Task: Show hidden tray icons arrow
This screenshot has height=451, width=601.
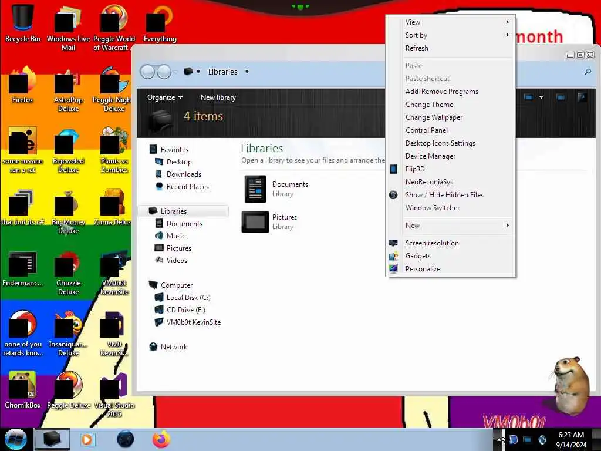Action: tap(499, 439)
